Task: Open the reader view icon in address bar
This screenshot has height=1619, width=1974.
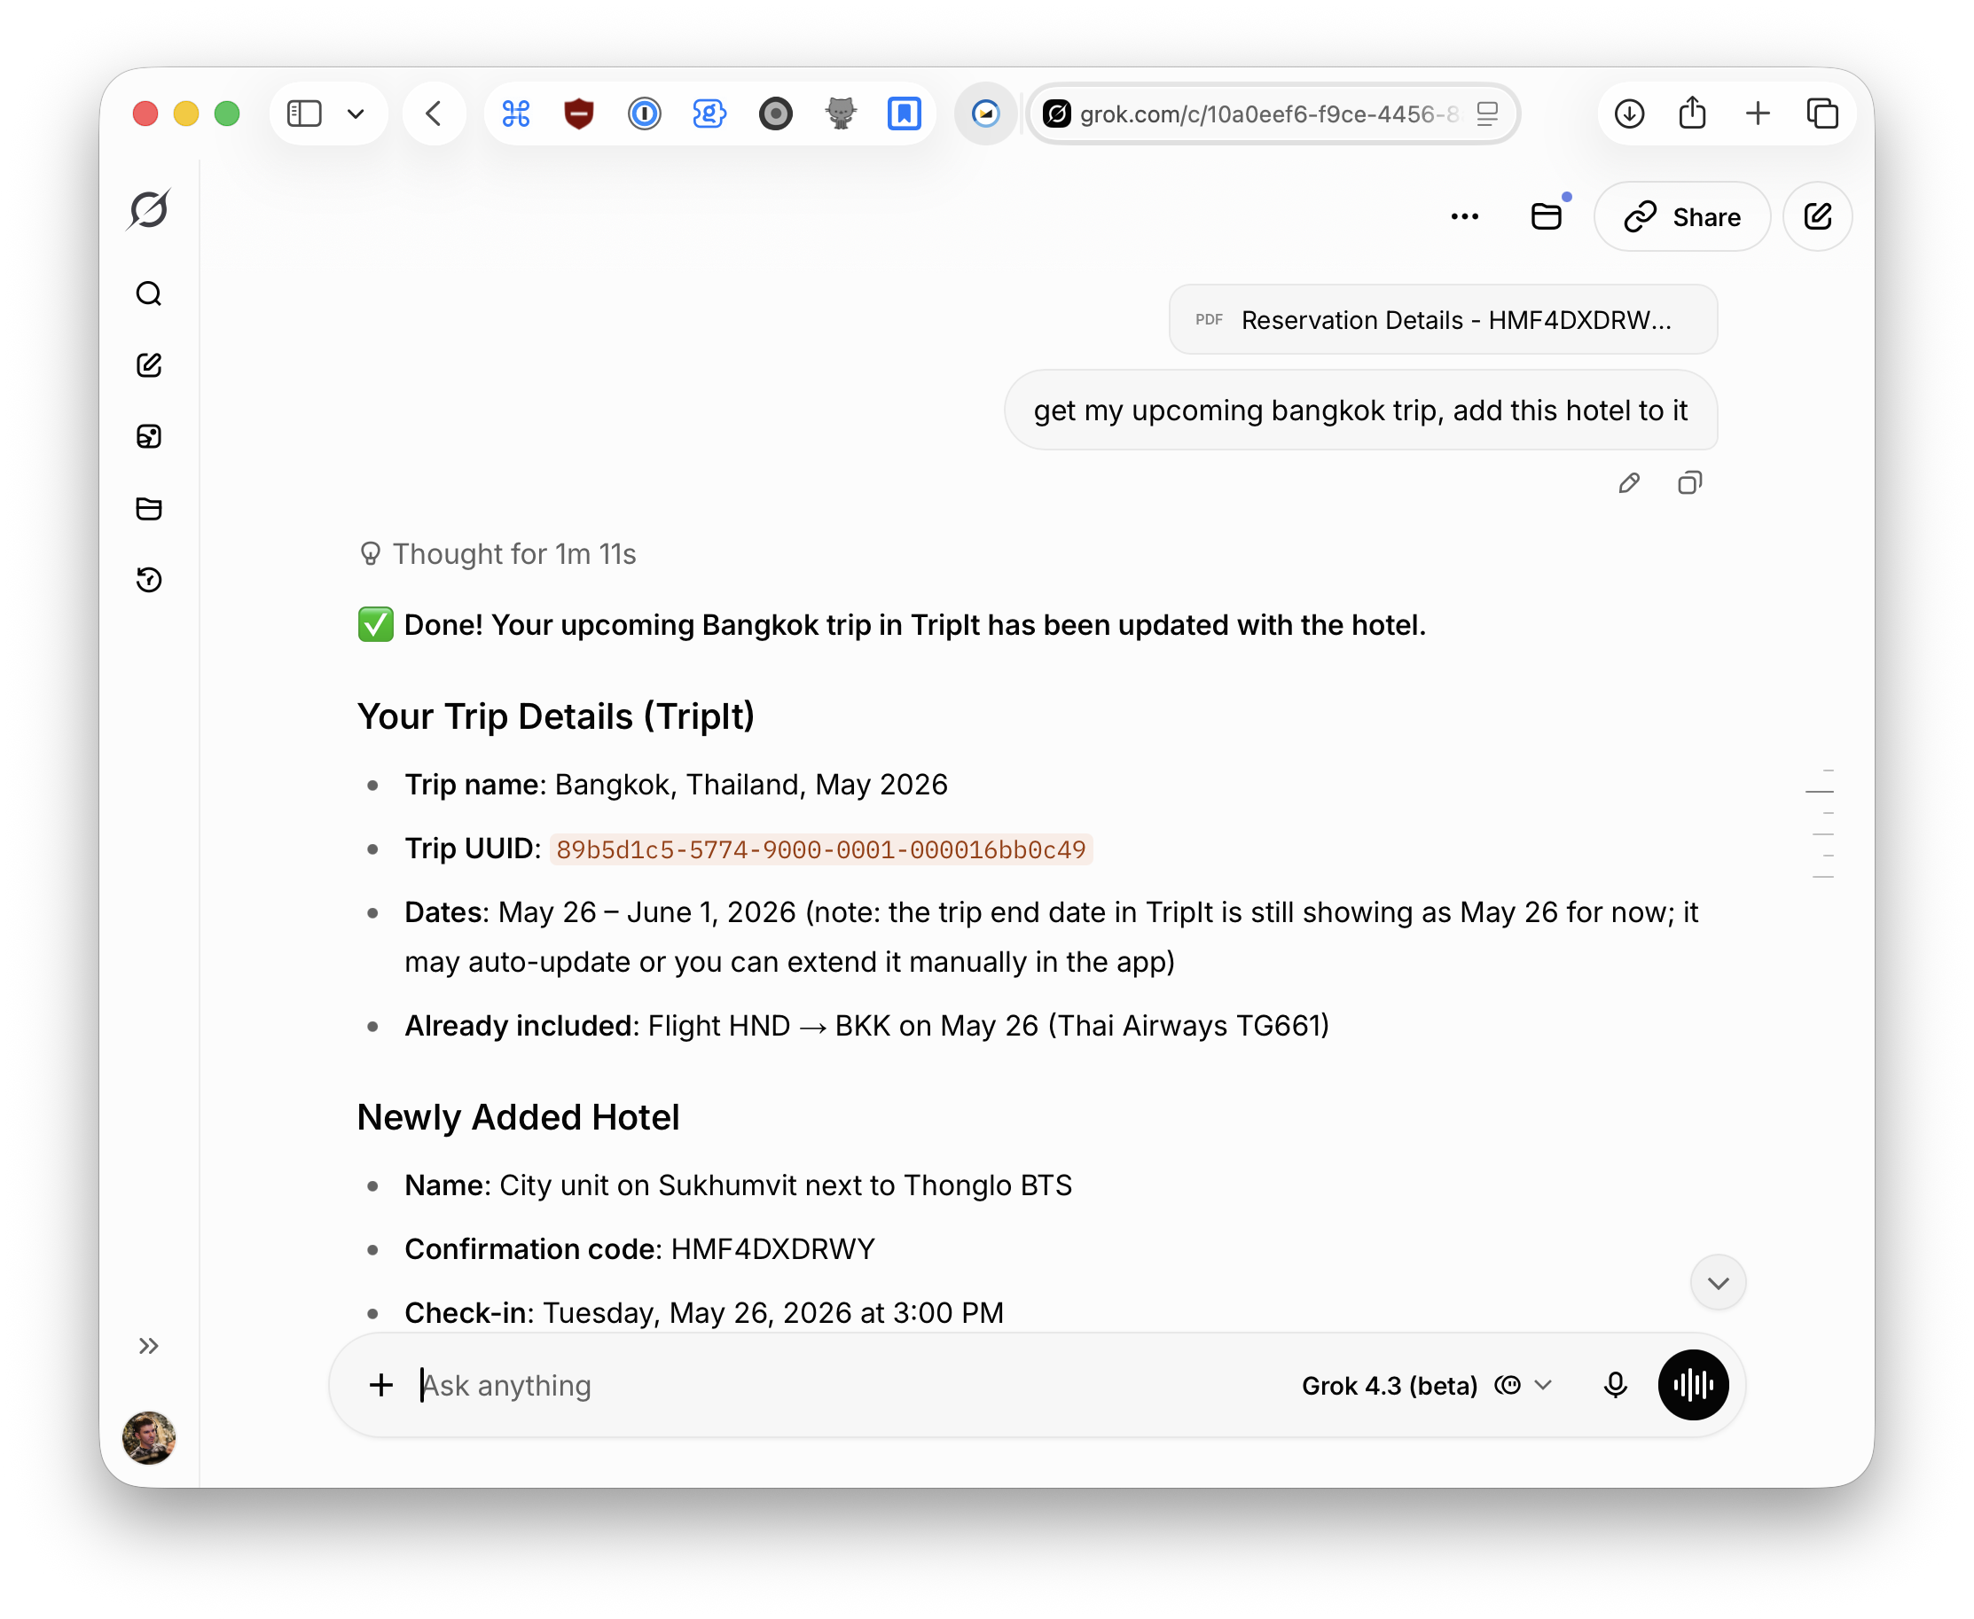Action: coord(1488,113)
